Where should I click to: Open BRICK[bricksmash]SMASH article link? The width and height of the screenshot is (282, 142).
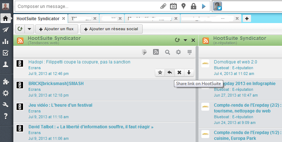click(x=56, y=84)
